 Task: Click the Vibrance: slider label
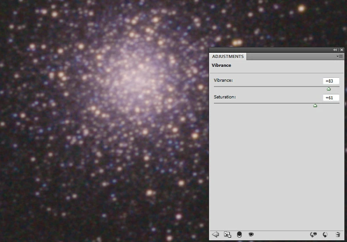click(x=223, y=80)
